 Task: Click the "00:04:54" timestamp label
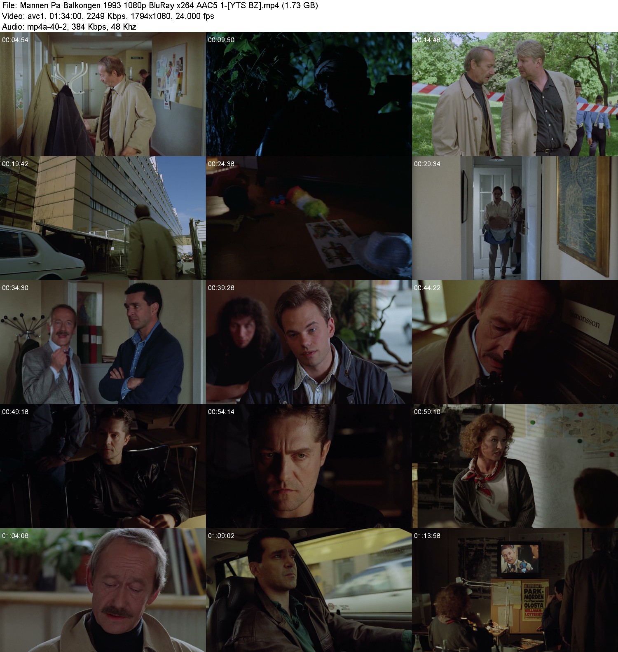[15, 40]
